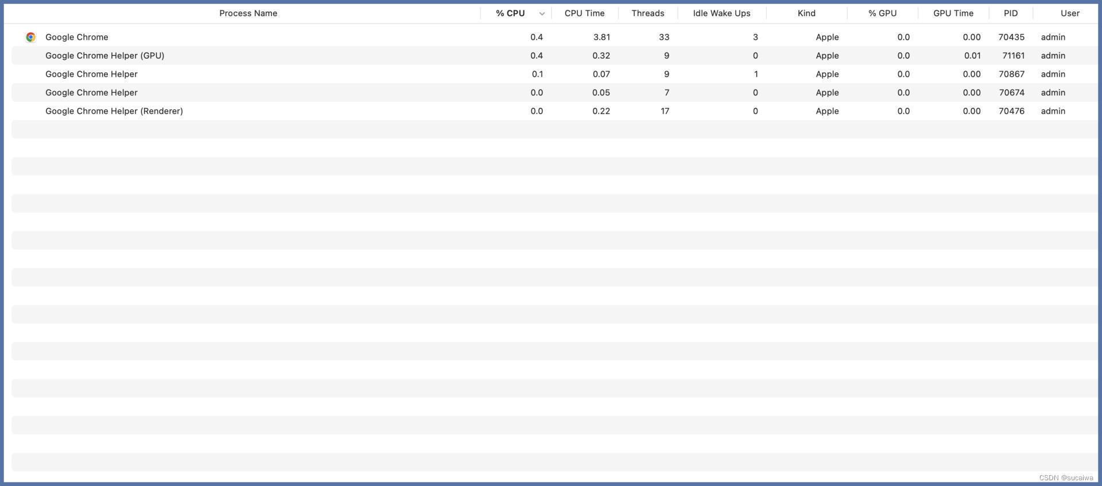
Task: Click Threads value 7
Action: (x=667, y=92)
